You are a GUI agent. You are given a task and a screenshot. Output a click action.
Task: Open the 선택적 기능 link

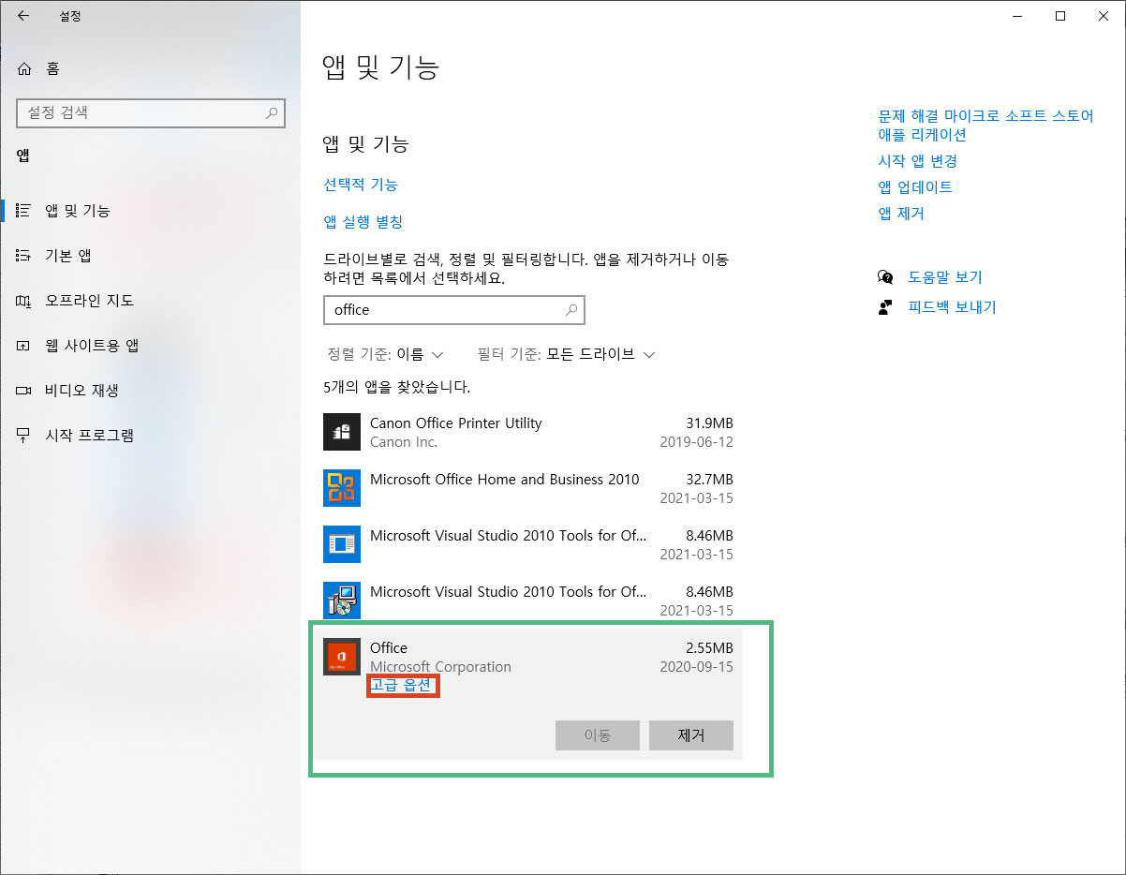[x=361, y=185]
